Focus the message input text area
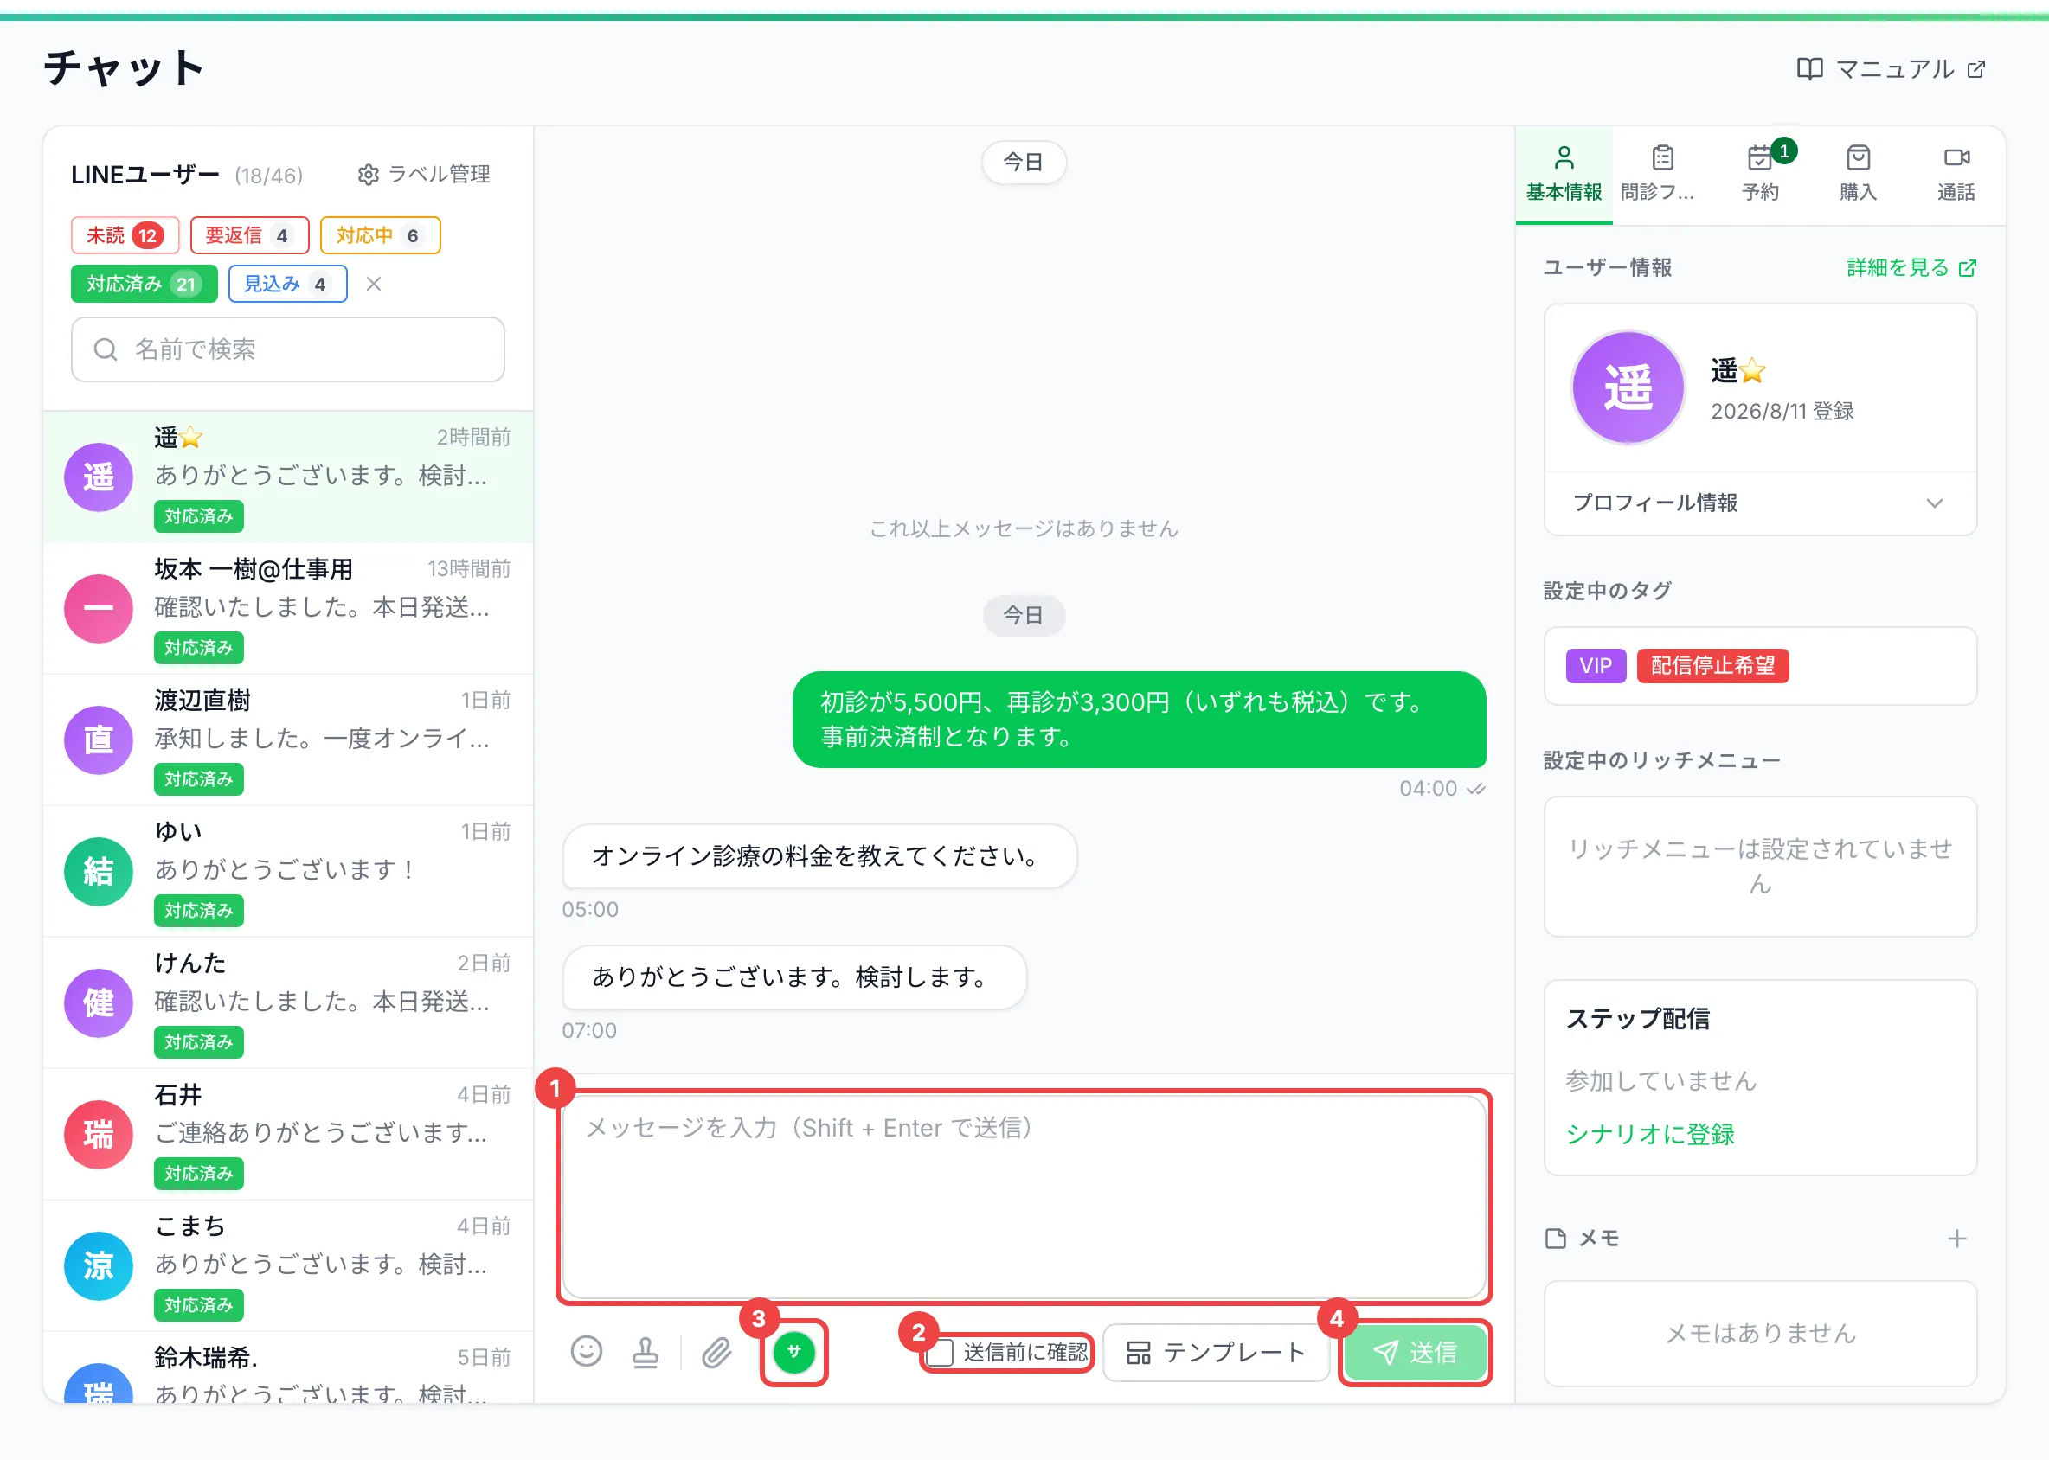Viewport: 2049px width, 1460px height. (x=1024, y=1196)
